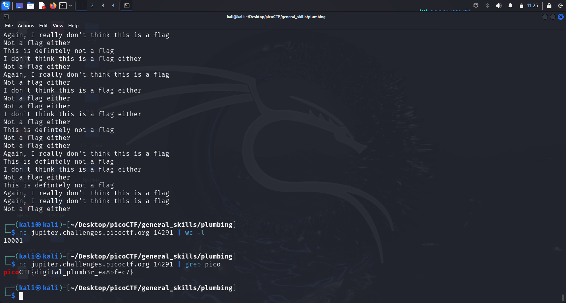
Task: Select the terminal window in taskbar
Action: coord(127,6)
